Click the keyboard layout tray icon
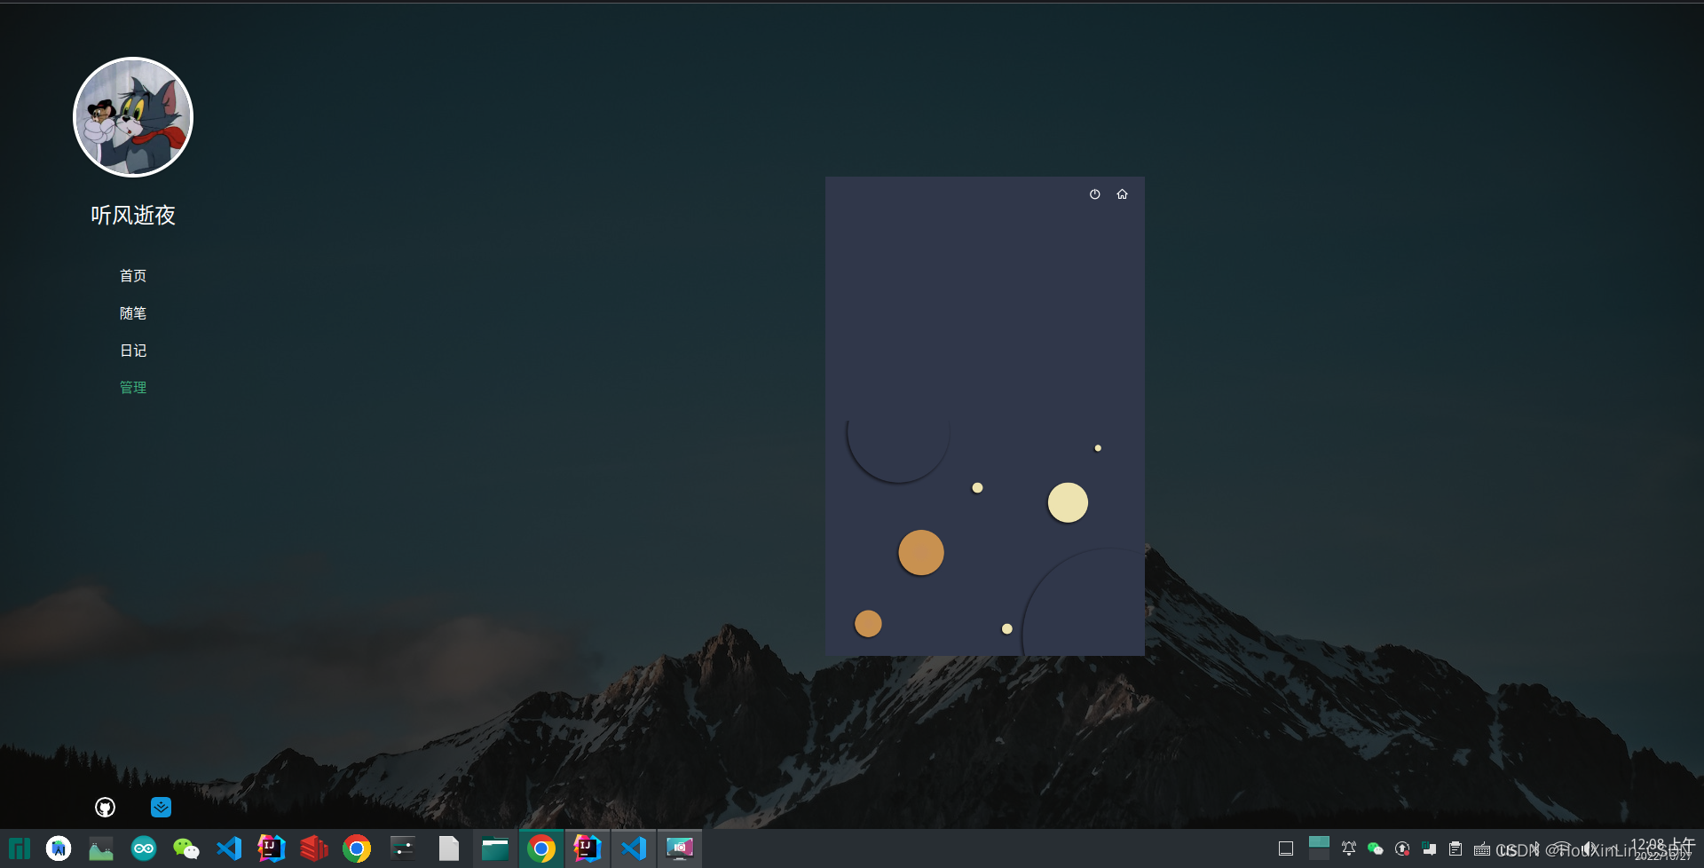Screen dimensions: 1704x868 1482,848
